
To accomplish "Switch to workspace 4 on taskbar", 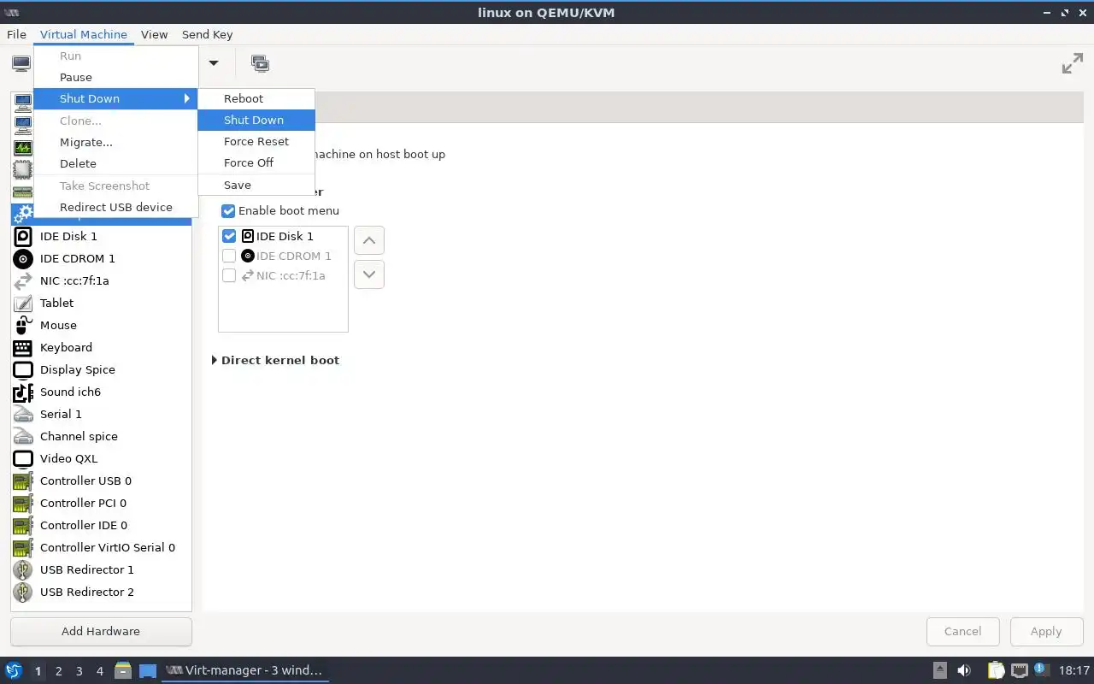I will [x=99, y=670].
